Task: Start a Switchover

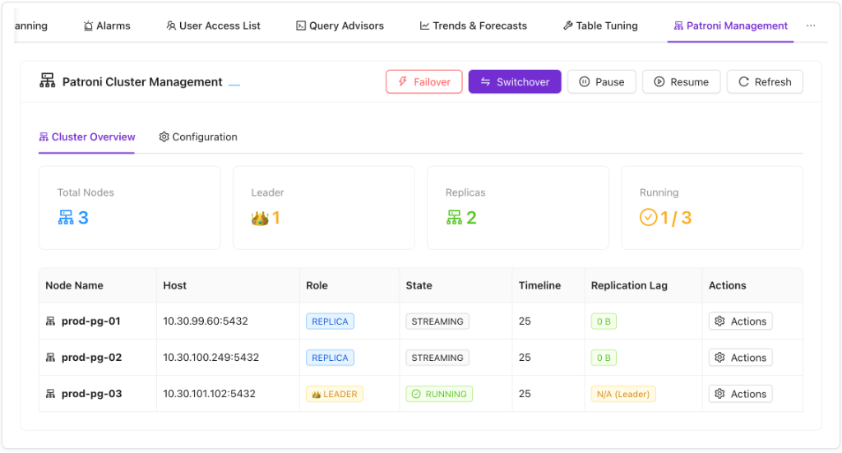Action: click(x=515, y=81)
